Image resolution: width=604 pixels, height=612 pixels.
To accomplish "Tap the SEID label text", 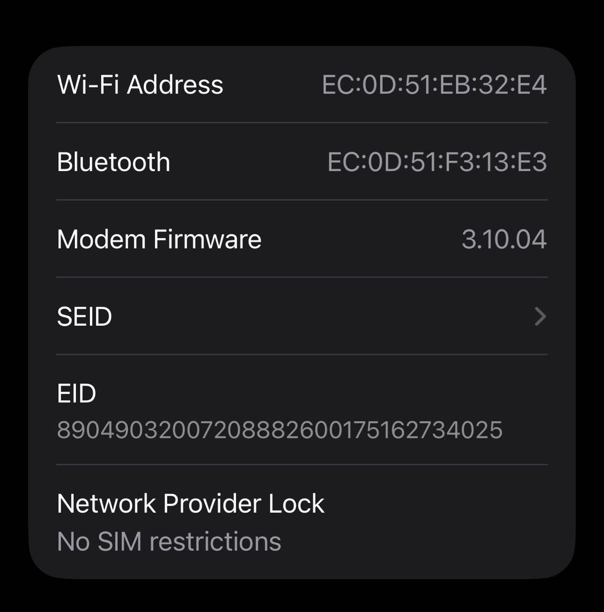I will [x=85, y=317].
